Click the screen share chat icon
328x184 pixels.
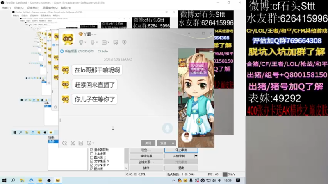tap(116, 42)
